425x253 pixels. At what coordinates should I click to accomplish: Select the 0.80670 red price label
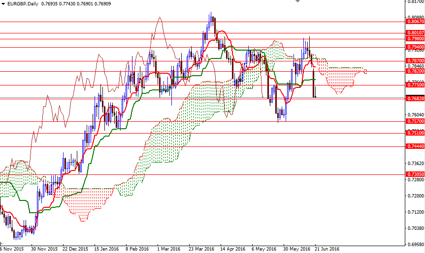click(415, 22)
